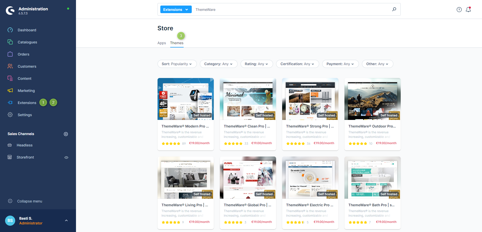Open ThemeWare Modern Pro thumbnail

point(186,99)
